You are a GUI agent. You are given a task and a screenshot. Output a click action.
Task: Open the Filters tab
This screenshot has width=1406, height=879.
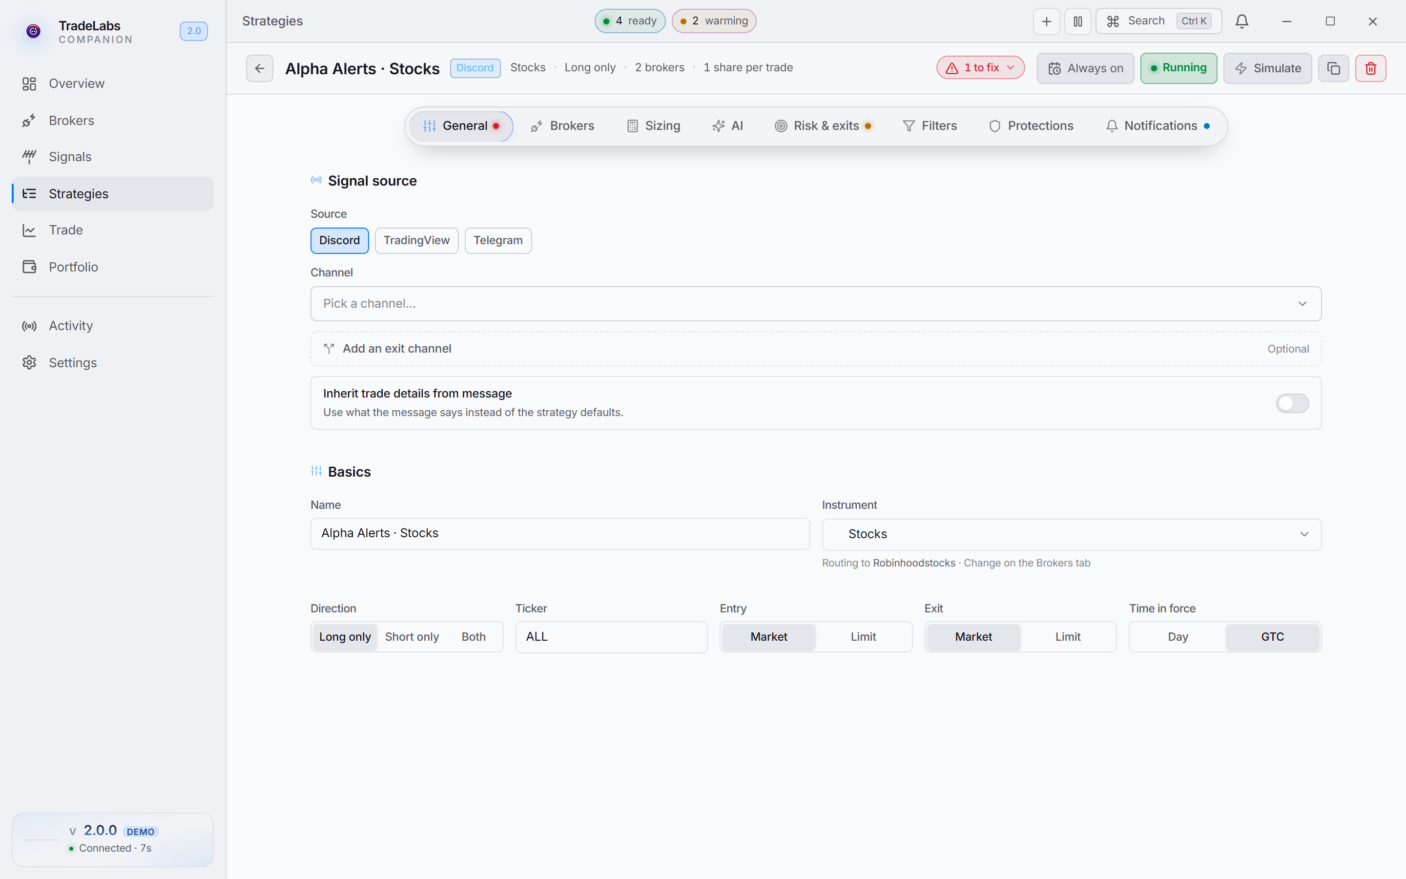coord(930,126)
